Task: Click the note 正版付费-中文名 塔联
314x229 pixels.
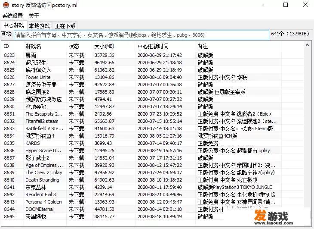Action: click(x=222, y=77)
